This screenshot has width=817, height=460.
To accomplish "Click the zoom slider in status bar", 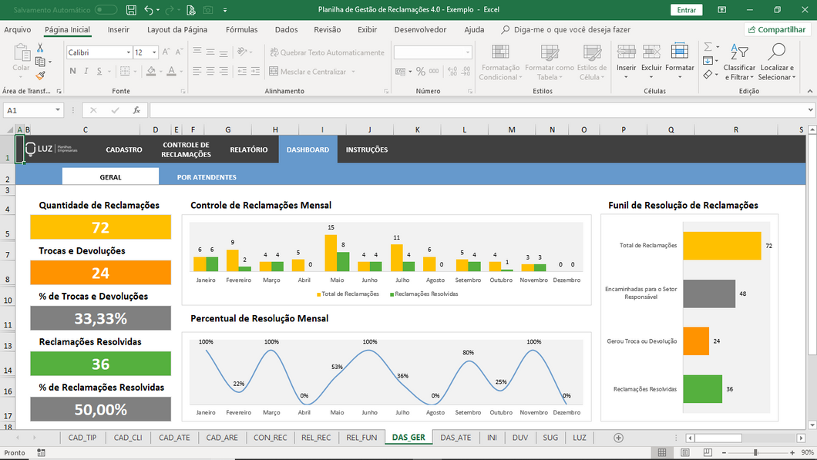I will tap(755, 452).
